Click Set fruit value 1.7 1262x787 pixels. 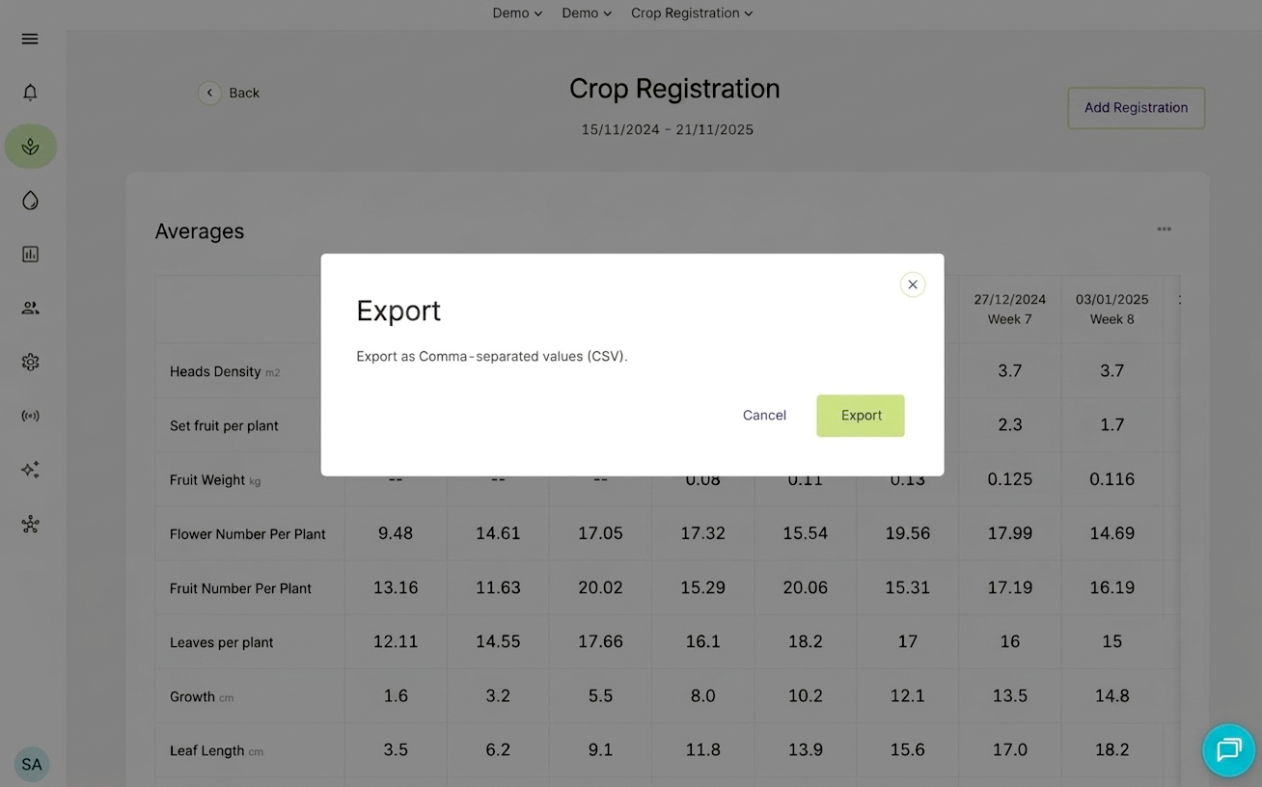1112,425
